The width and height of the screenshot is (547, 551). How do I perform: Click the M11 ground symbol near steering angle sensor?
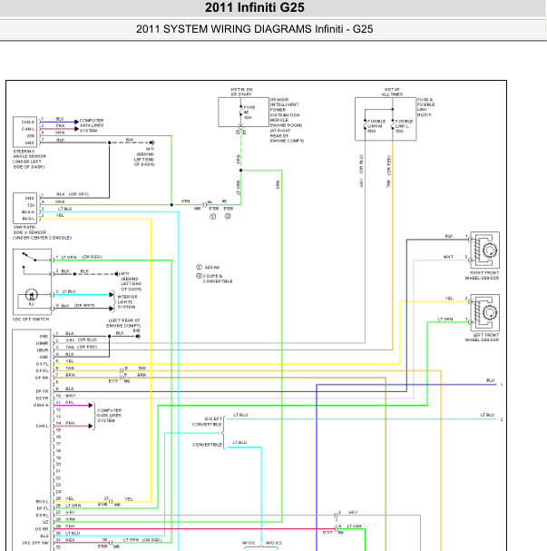point(151,143)
